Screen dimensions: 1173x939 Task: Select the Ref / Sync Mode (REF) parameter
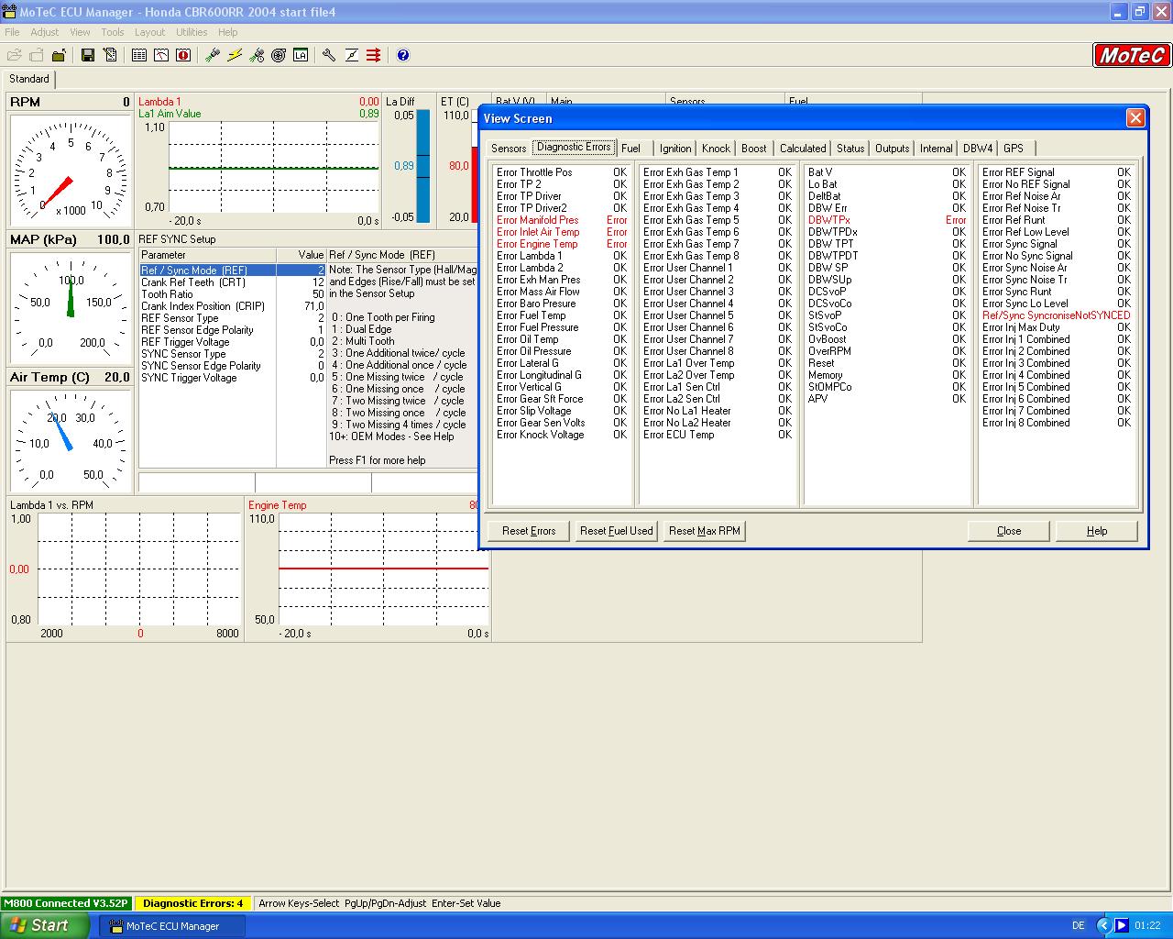pyautogui.click(x=232, y=271)
